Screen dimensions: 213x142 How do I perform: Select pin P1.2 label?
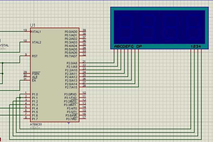click(35, 101)
